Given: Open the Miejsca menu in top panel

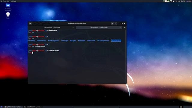Looking at the screenshot, I should click(13, 1).
